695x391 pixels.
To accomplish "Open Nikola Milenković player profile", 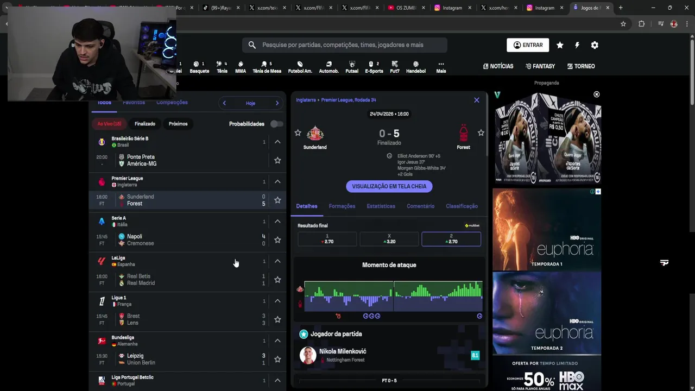I will point(343,351).
